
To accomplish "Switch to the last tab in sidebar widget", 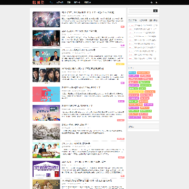I will [x=153, y=20].
